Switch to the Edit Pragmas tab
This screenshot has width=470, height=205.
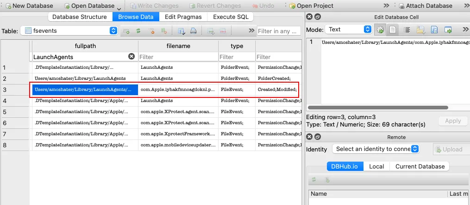pyautogui.click(x=183, y=17)
